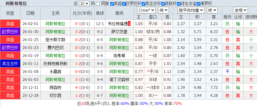Uncheck the 球会友谊 filter checkbox
Screen dimensions: 257x106
click(179, 4)
